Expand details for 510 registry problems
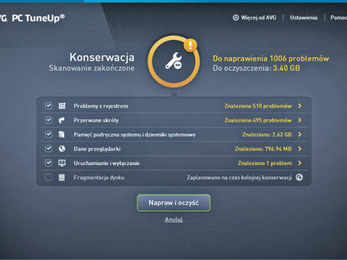The width and height of the screenshot is (347, 260). click(x=300, y=106)
